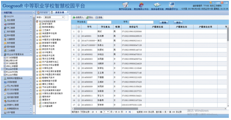Click the 工会管理 people icon
The image size is (231, 120).
coord(5,51)
